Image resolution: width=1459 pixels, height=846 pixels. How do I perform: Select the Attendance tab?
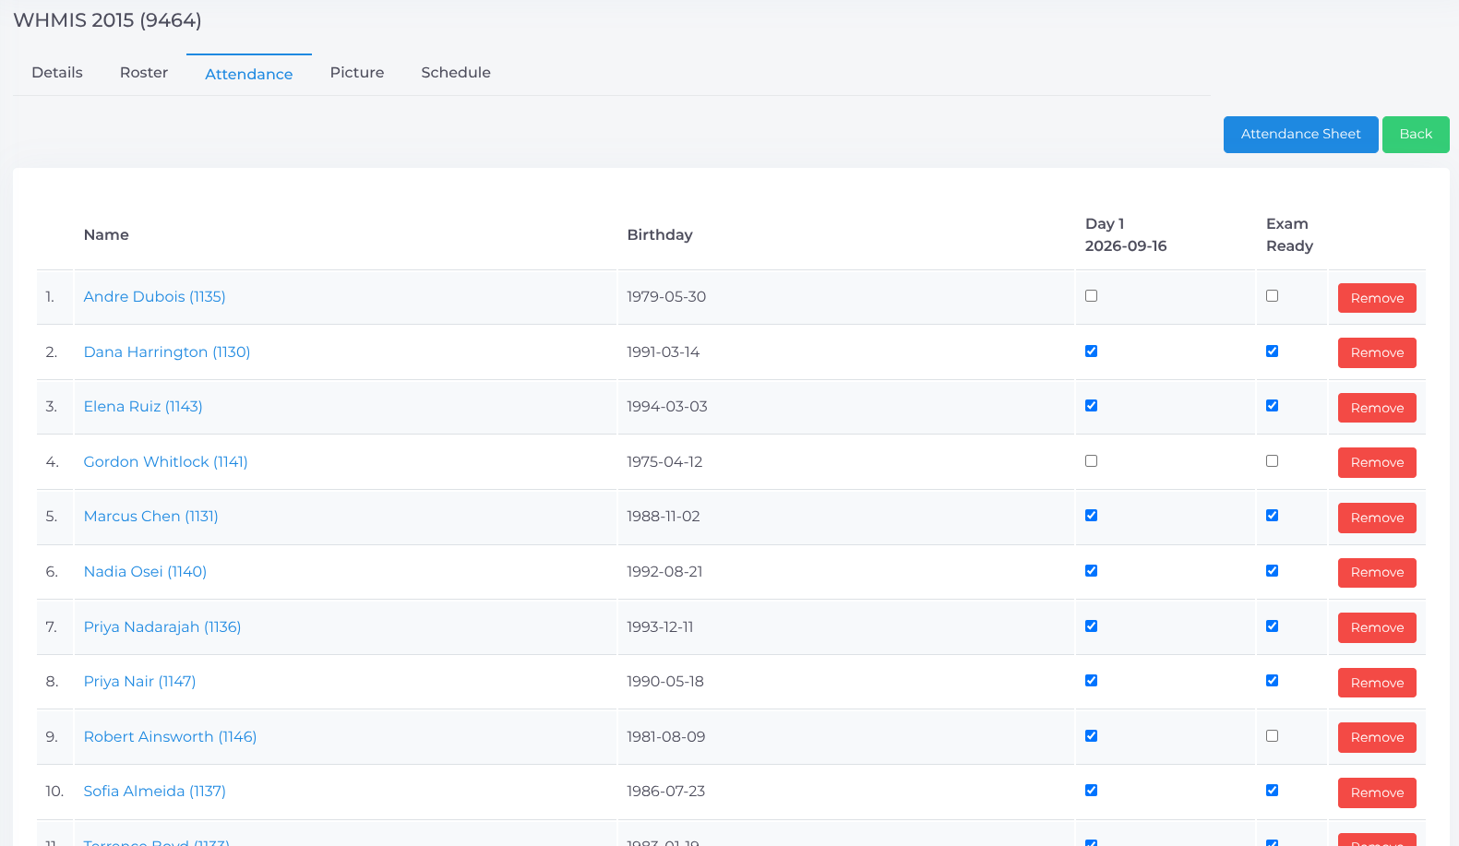tap(249, 74)
